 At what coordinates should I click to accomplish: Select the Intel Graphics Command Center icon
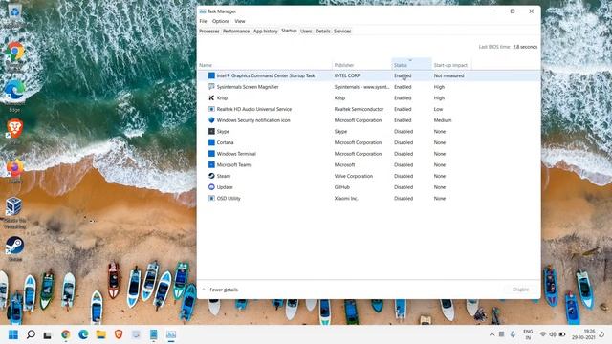click(x=211, y=75)
